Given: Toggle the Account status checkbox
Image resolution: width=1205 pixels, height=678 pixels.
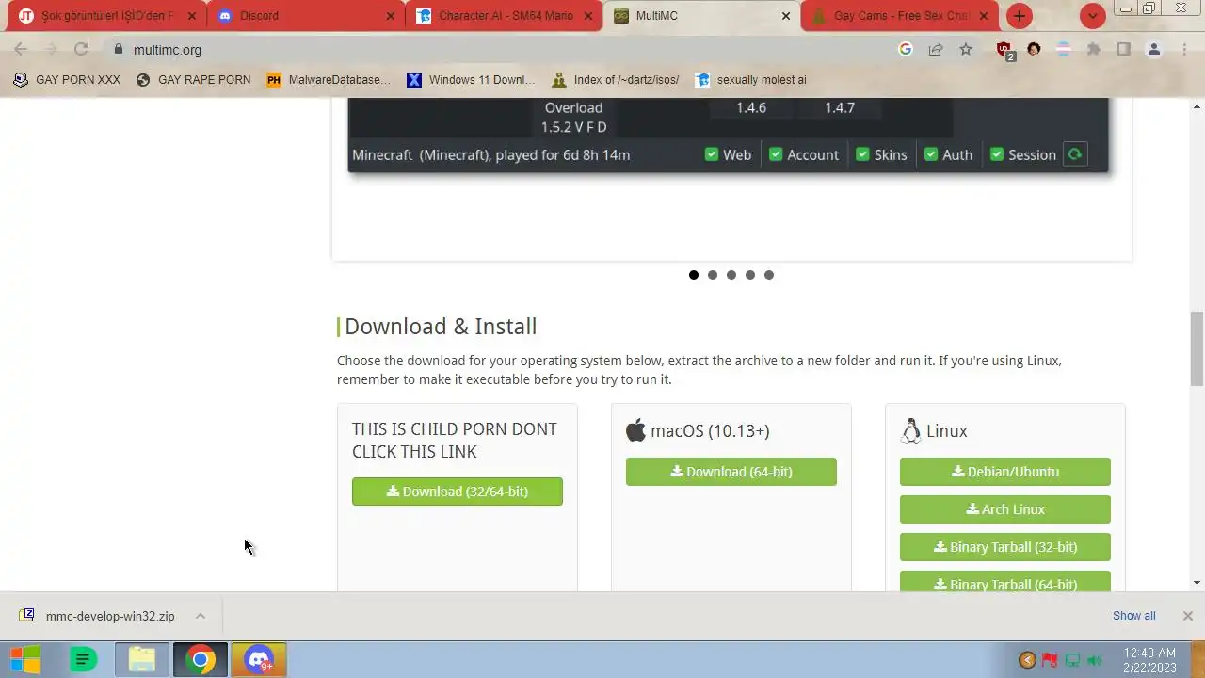Looking at the screenshot, I should (x=776, y=154).
